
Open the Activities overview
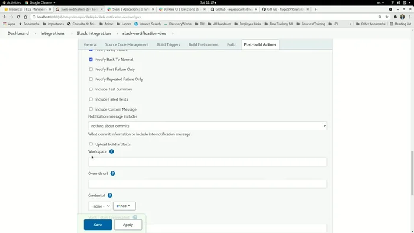tap(11, 2)
